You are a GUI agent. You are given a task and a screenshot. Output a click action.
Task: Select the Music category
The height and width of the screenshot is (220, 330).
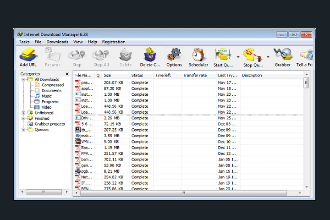coord(46,96)
